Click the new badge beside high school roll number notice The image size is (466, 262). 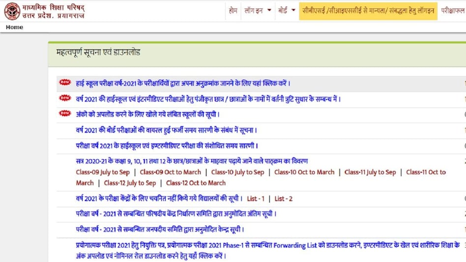(x=65, y=82)
